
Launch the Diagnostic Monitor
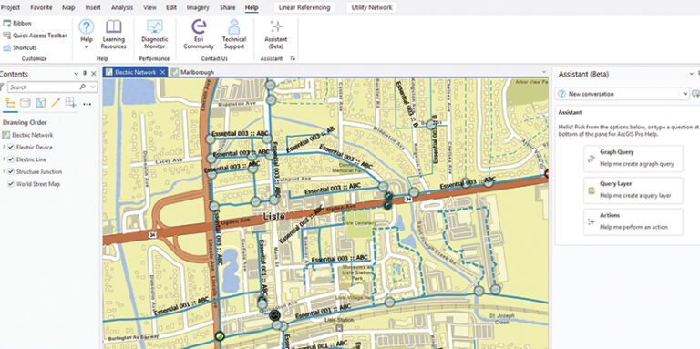[154, 35]
